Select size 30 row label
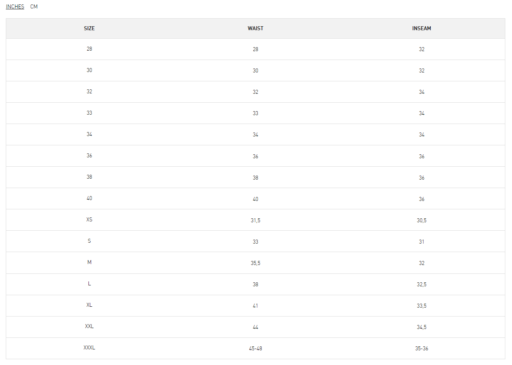The height and width of the screenshot is (365, 512). click(89, 70)
